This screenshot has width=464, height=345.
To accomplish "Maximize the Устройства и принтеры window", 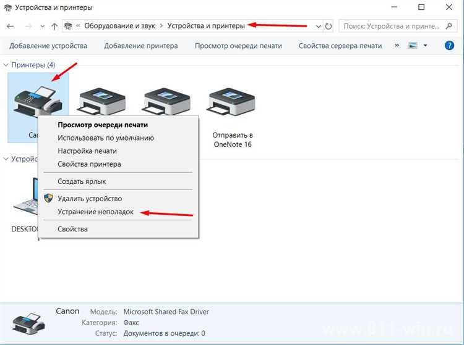I will [x=421, y=7].
